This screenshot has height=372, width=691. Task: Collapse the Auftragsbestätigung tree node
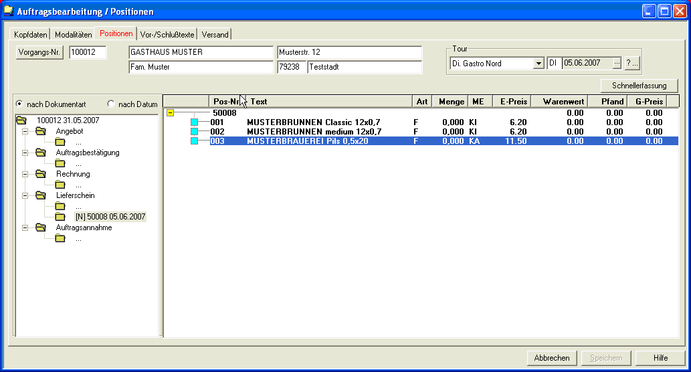tap(25, 153)
